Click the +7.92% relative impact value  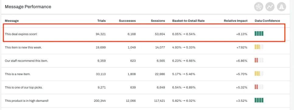[x=242, y=48]
